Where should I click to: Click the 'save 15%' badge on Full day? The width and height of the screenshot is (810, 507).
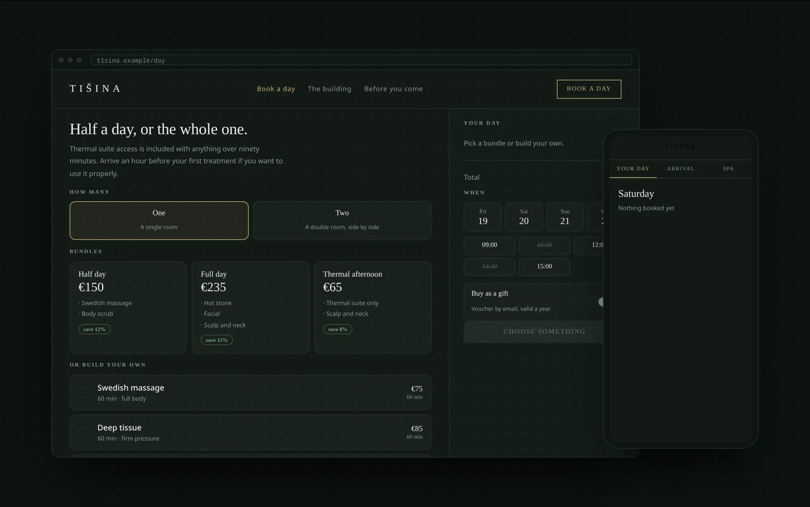tap(217, 340)
